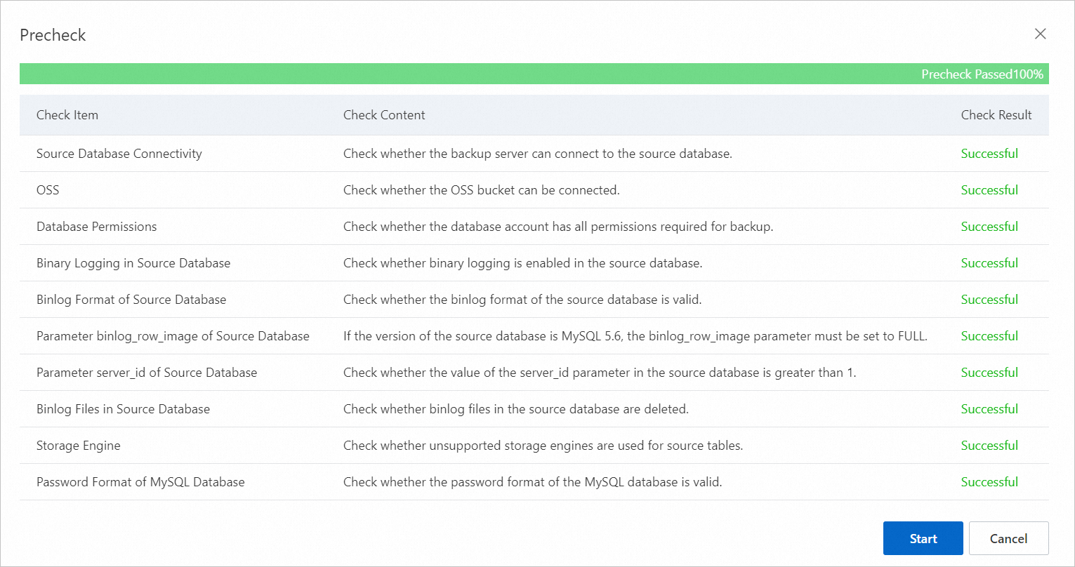The image size is (1075, 567).
Task: Click Parameter binlog_row_image of Source Database
Action: pos(173,336)
